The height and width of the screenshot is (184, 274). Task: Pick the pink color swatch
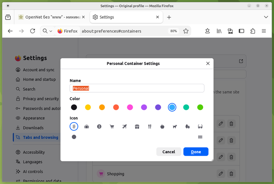click(130, 107)
